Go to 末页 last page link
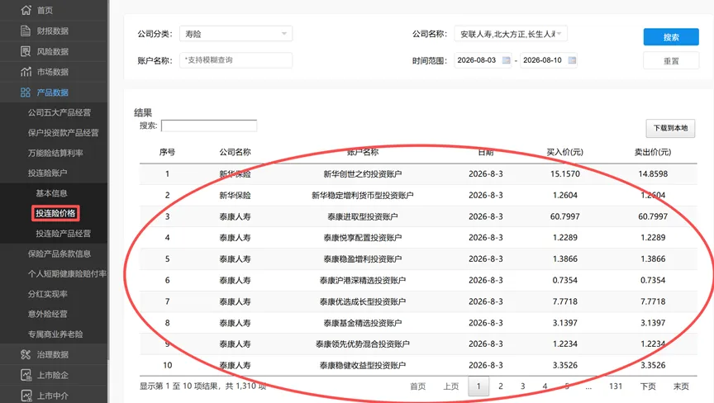714x403 pixels. click(681, 386)
